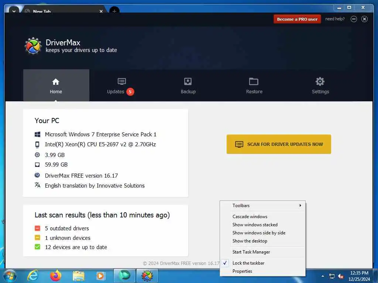
Task: Launch Internet Explorer from the taskbar
Action: point(33,276)
